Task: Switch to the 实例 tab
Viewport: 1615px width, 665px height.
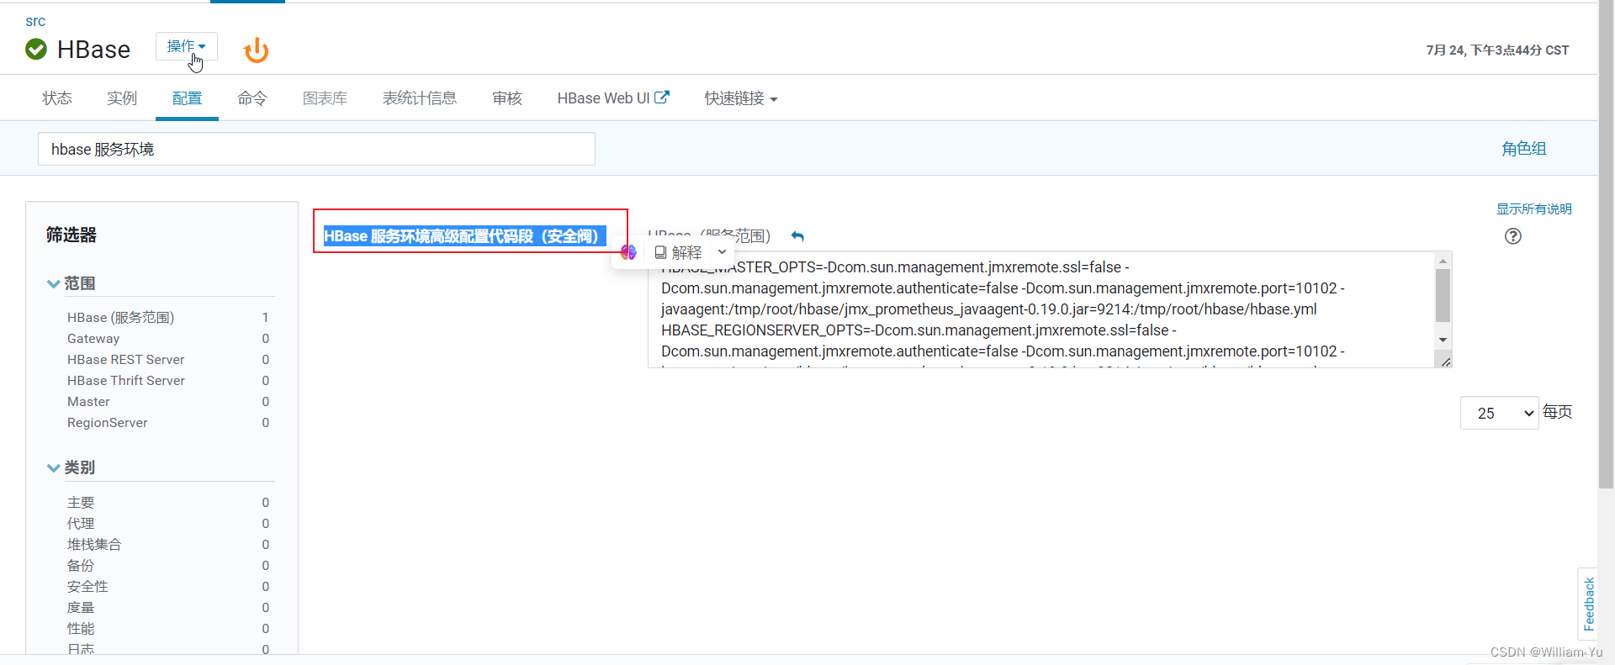Action: coord(122,98)
